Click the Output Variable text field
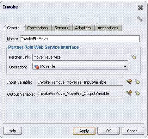This screenshot has width=148, height=139. 80,93
